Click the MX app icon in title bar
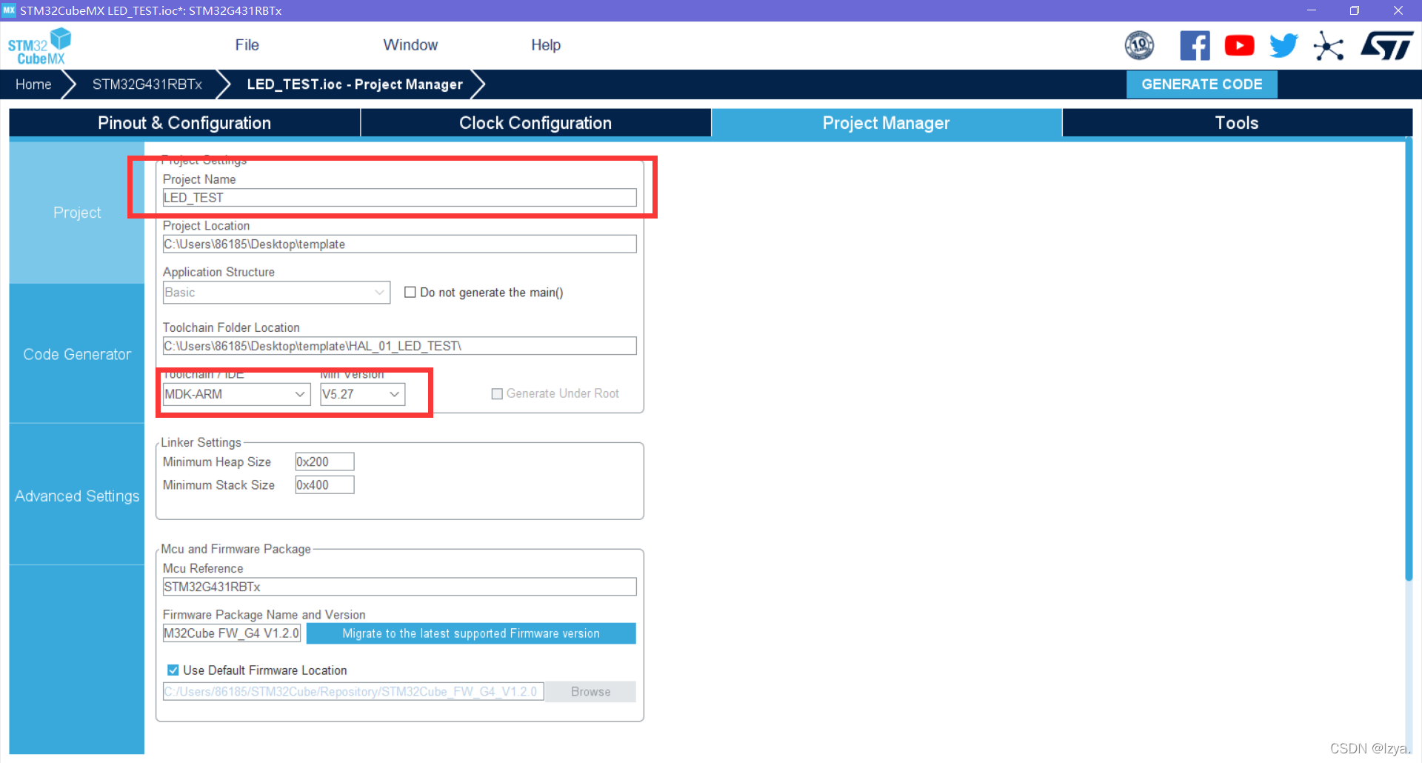The width and height of the screenshot is (1422, 763). point(9,10)
